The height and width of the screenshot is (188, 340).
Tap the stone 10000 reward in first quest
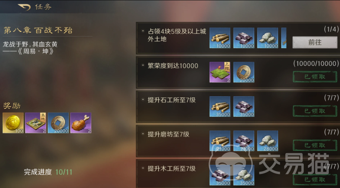click(x=268, y=38)
